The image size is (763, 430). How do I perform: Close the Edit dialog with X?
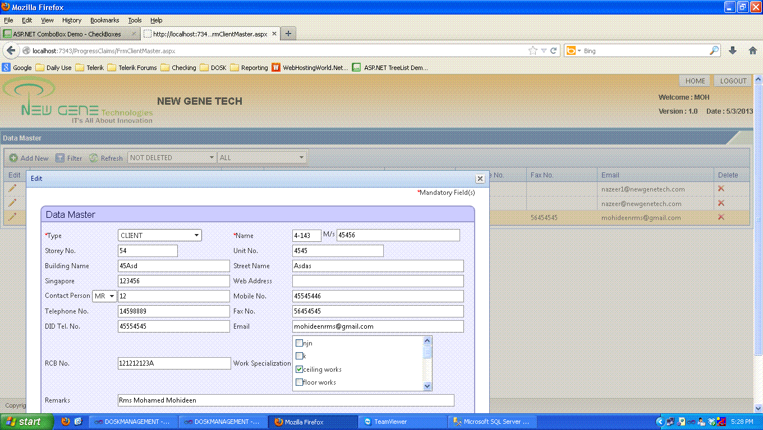(x=480, y=179)
